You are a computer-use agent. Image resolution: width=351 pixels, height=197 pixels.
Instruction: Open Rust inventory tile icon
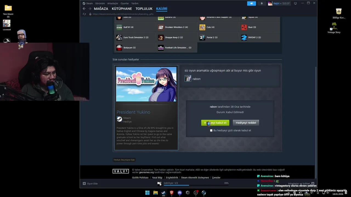coord(244,27)
